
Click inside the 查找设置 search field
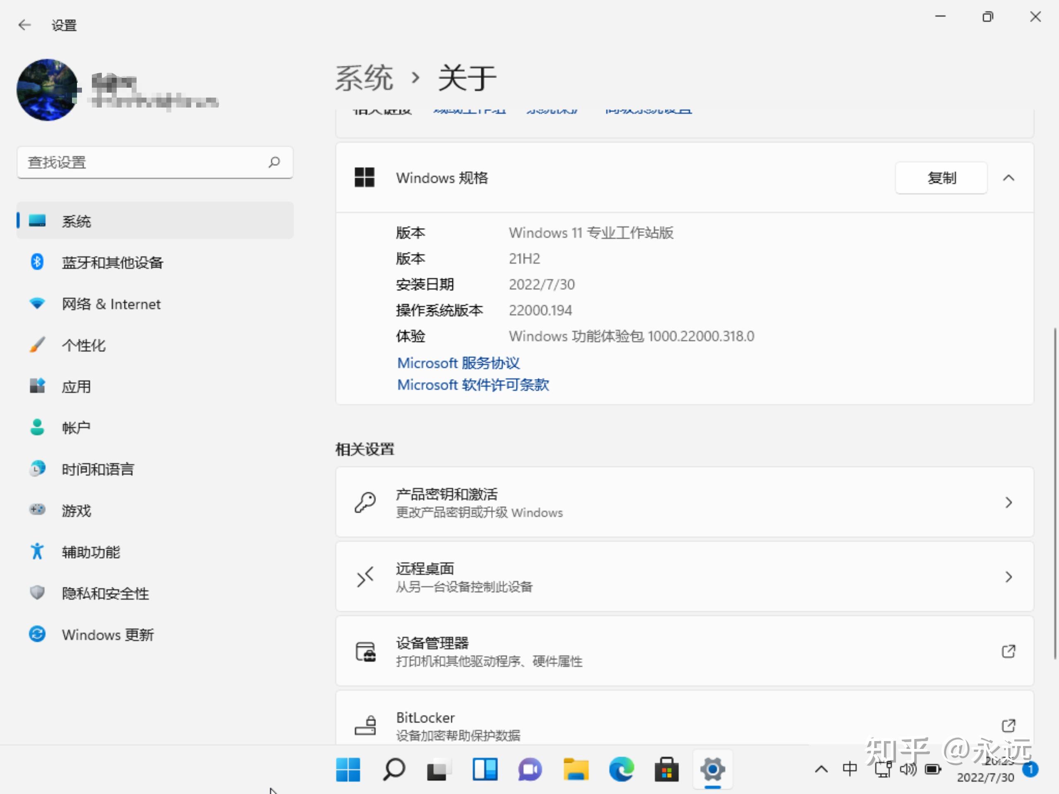coord(144,162)
